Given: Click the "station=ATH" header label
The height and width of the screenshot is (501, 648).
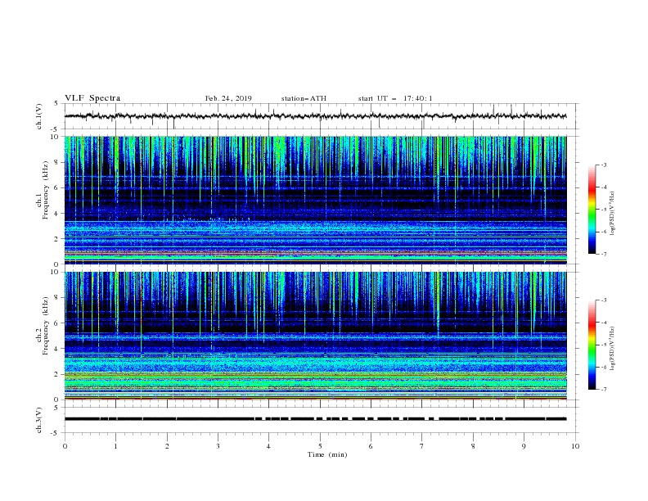Looking at the screenshot, I should tap(304, 99).
